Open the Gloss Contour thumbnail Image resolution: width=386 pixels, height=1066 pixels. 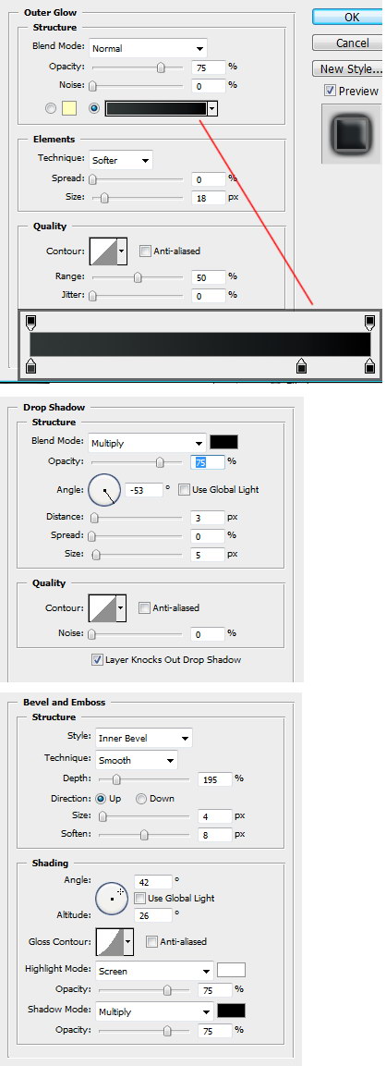tap(110, 942)
